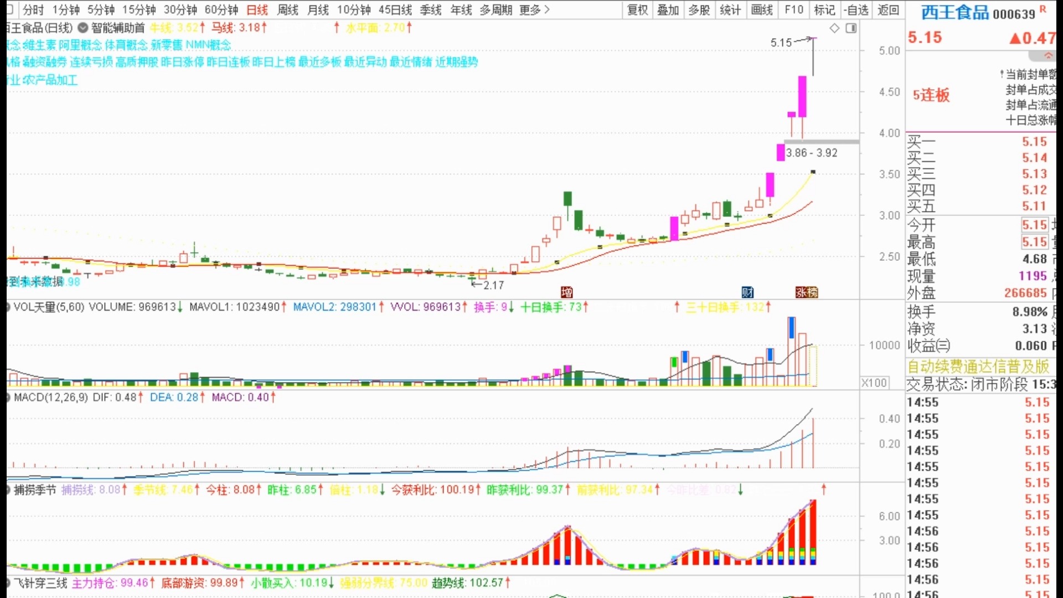The height and width of the screenshot is (598, 1063).
Task: Open the 昨日上榜 tag
Action: tap(274, 62)
